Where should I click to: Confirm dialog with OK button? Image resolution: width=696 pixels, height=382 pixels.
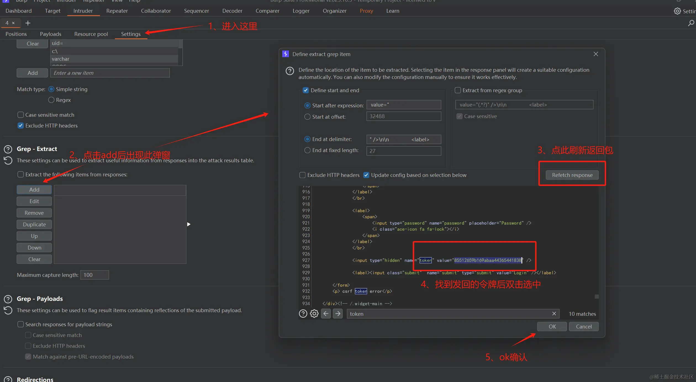click(552, 327)
